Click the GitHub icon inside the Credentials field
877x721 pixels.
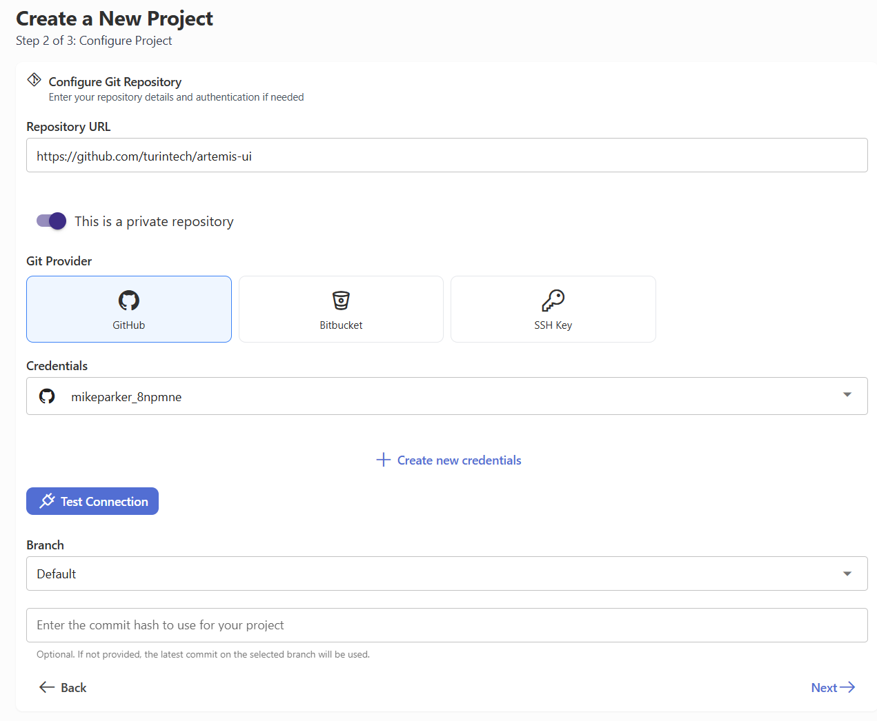tap(47, 396)
